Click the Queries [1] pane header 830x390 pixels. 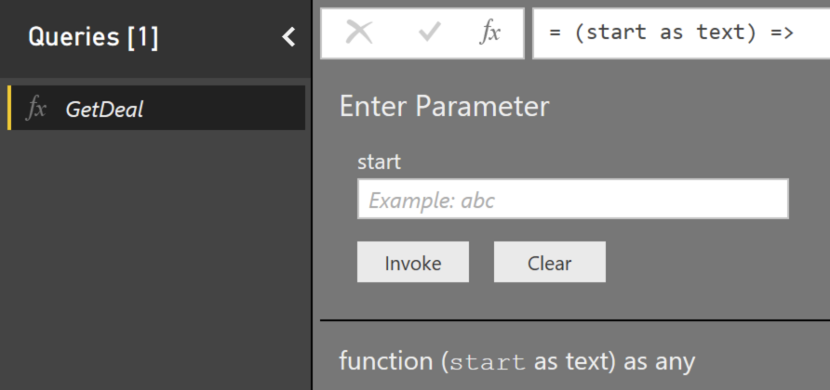tap(93, 37)
